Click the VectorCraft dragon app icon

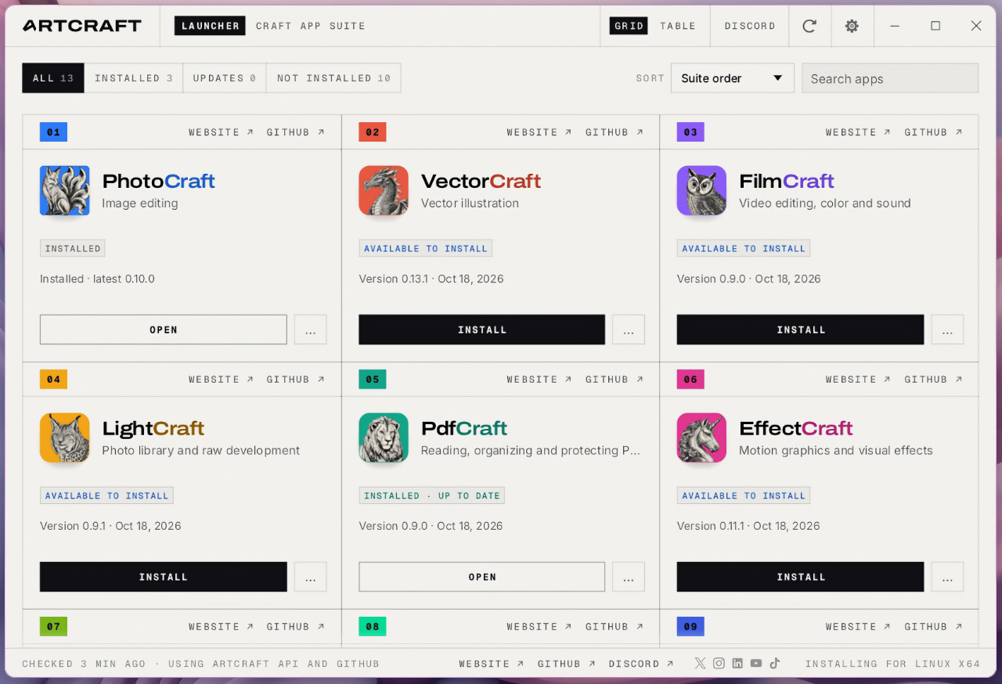point(384,190)
